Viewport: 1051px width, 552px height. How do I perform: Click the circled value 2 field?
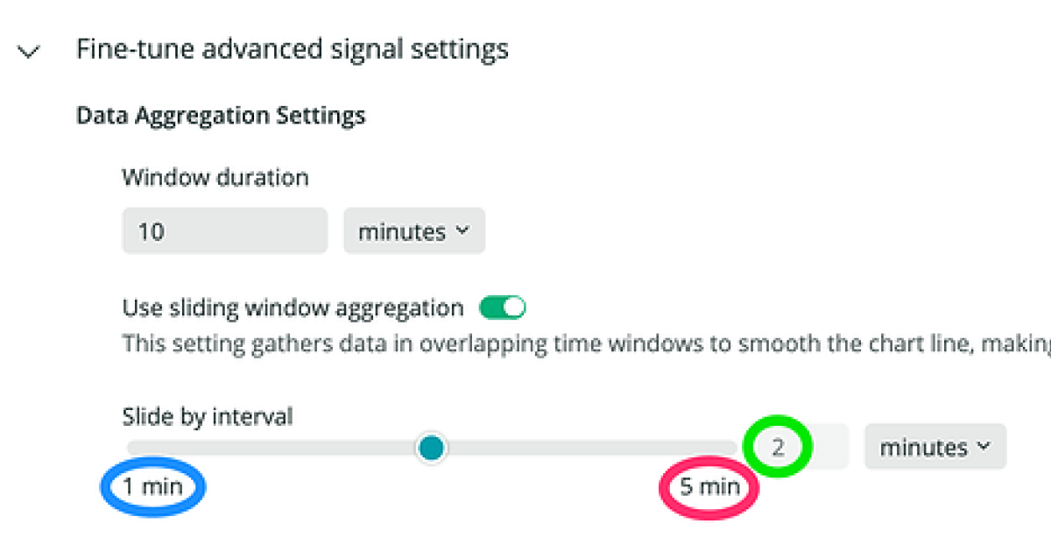click(x=778, y=446)
